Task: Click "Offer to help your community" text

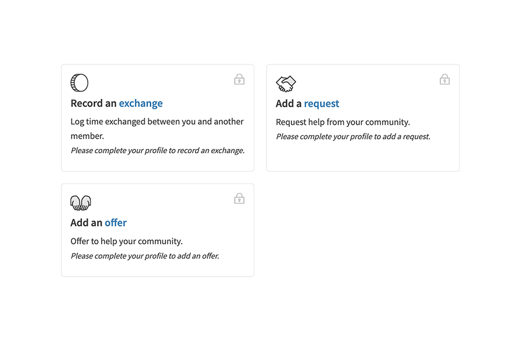Action: pyautogui.click(x=127, y=241)
